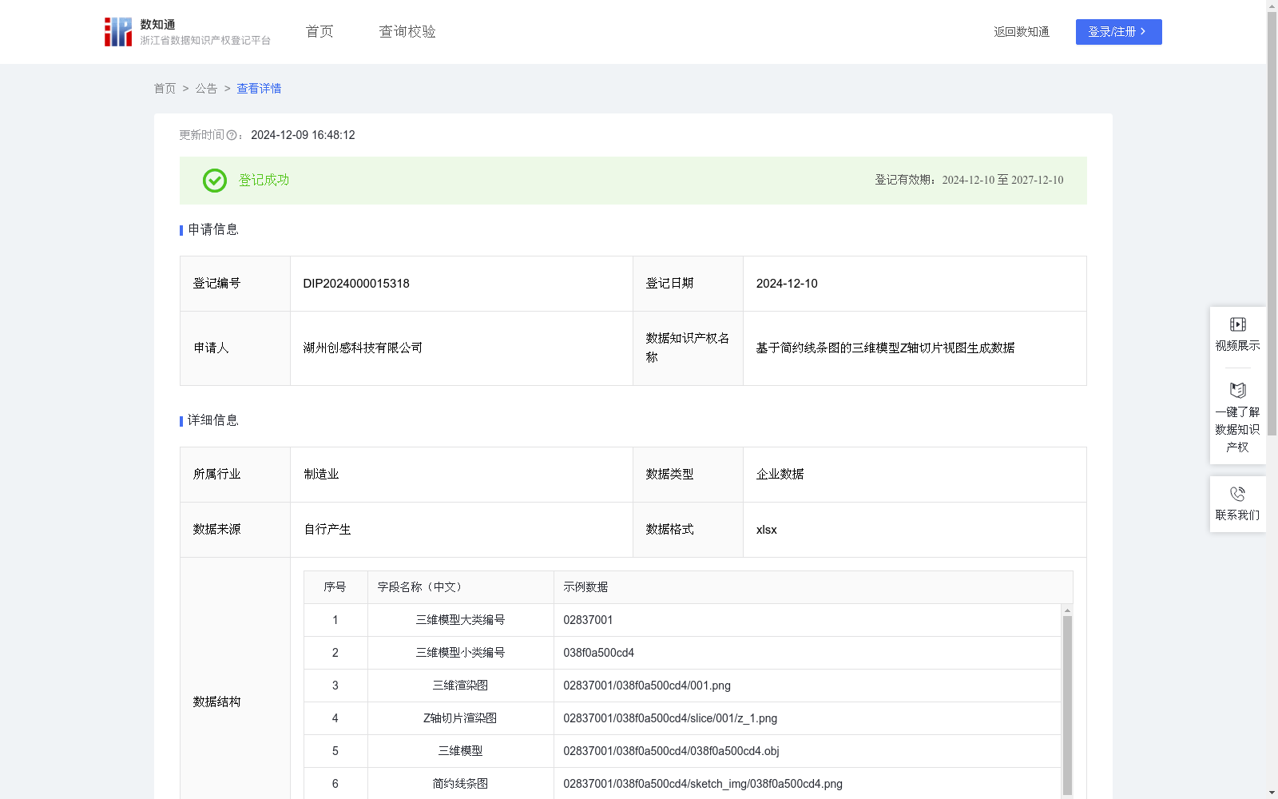Select the 制造业 industry value
This screenshot has width=1278, height=799.
pyautogui.click(x=321, y=475)
